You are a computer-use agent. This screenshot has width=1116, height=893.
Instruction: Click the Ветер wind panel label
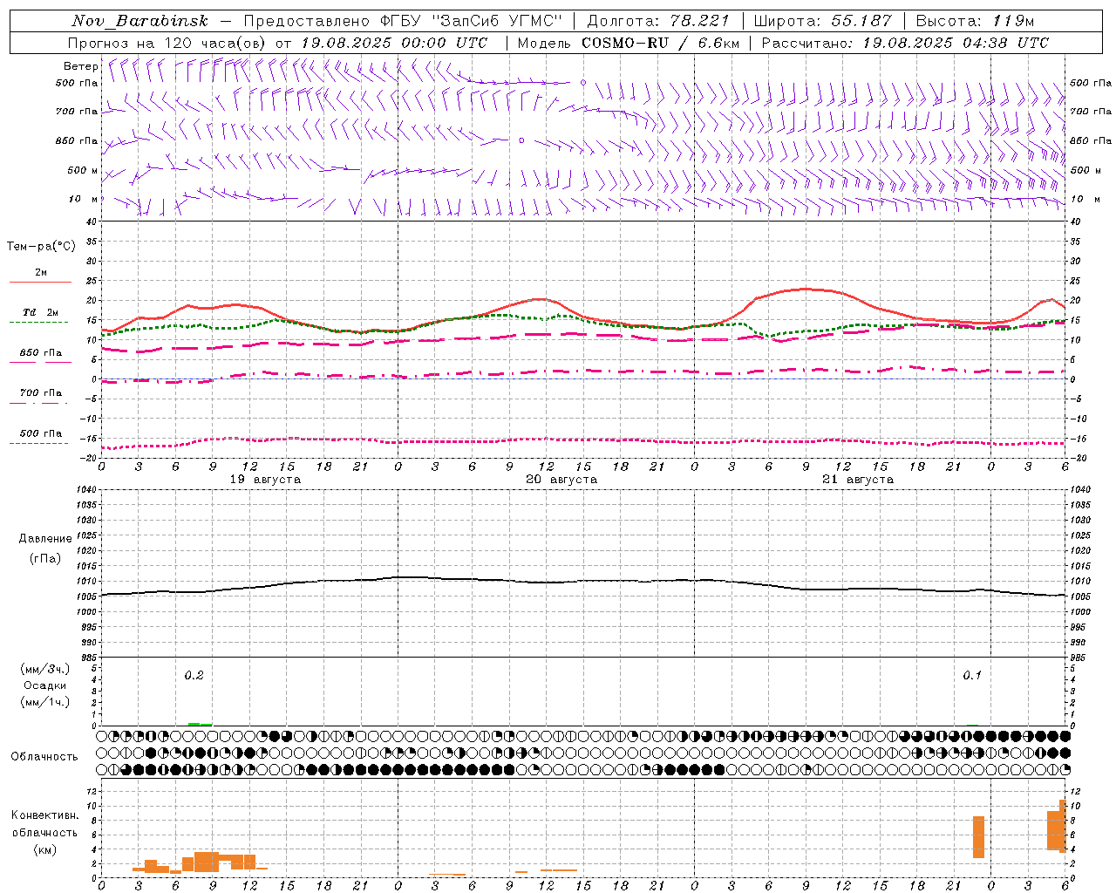(x=81, y=66)
